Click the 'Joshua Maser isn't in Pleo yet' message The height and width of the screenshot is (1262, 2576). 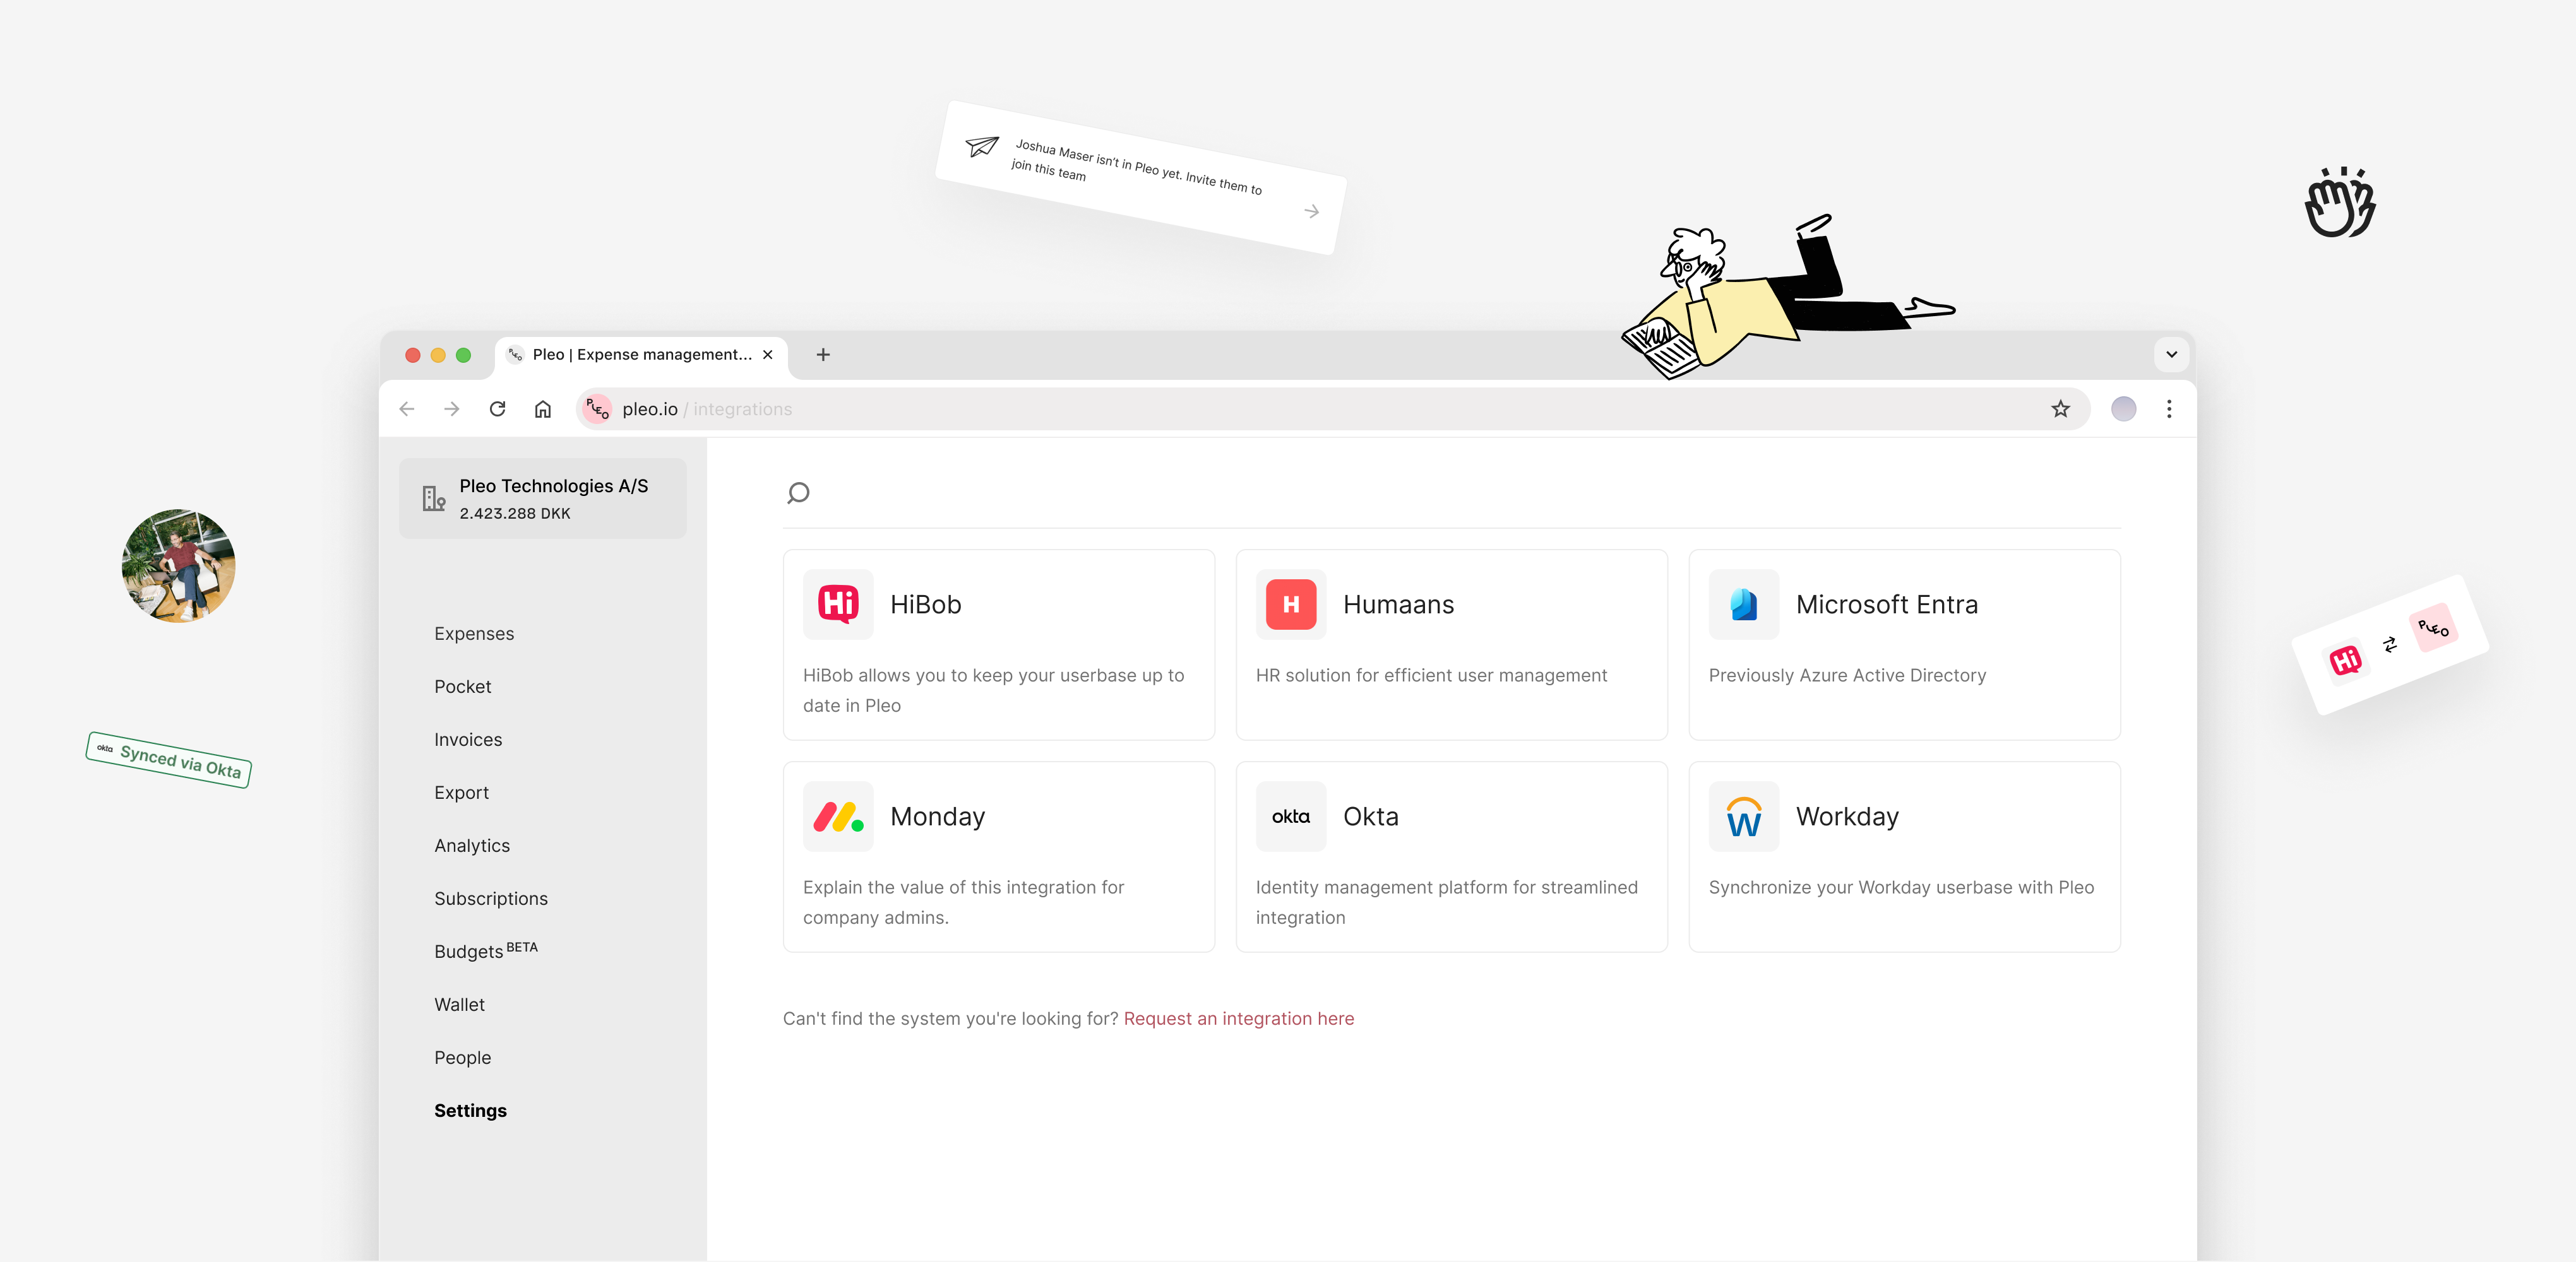tap(1137, 167)
